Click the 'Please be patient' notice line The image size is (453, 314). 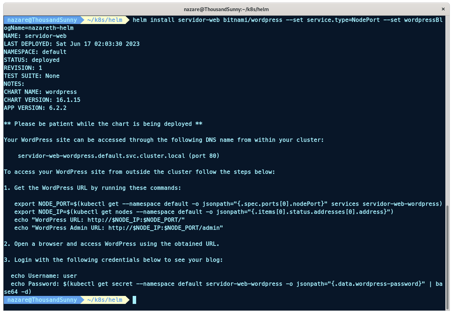coord(103,124)
